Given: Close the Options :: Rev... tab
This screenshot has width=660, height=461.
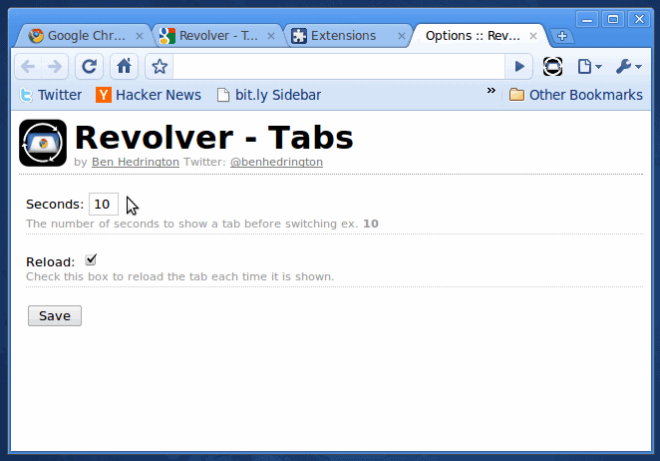Looking at the screenshot, I should coord(532,36).
